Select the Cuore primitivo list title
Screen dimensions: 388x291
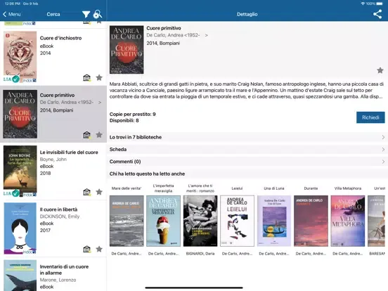(x=57, y=96)
